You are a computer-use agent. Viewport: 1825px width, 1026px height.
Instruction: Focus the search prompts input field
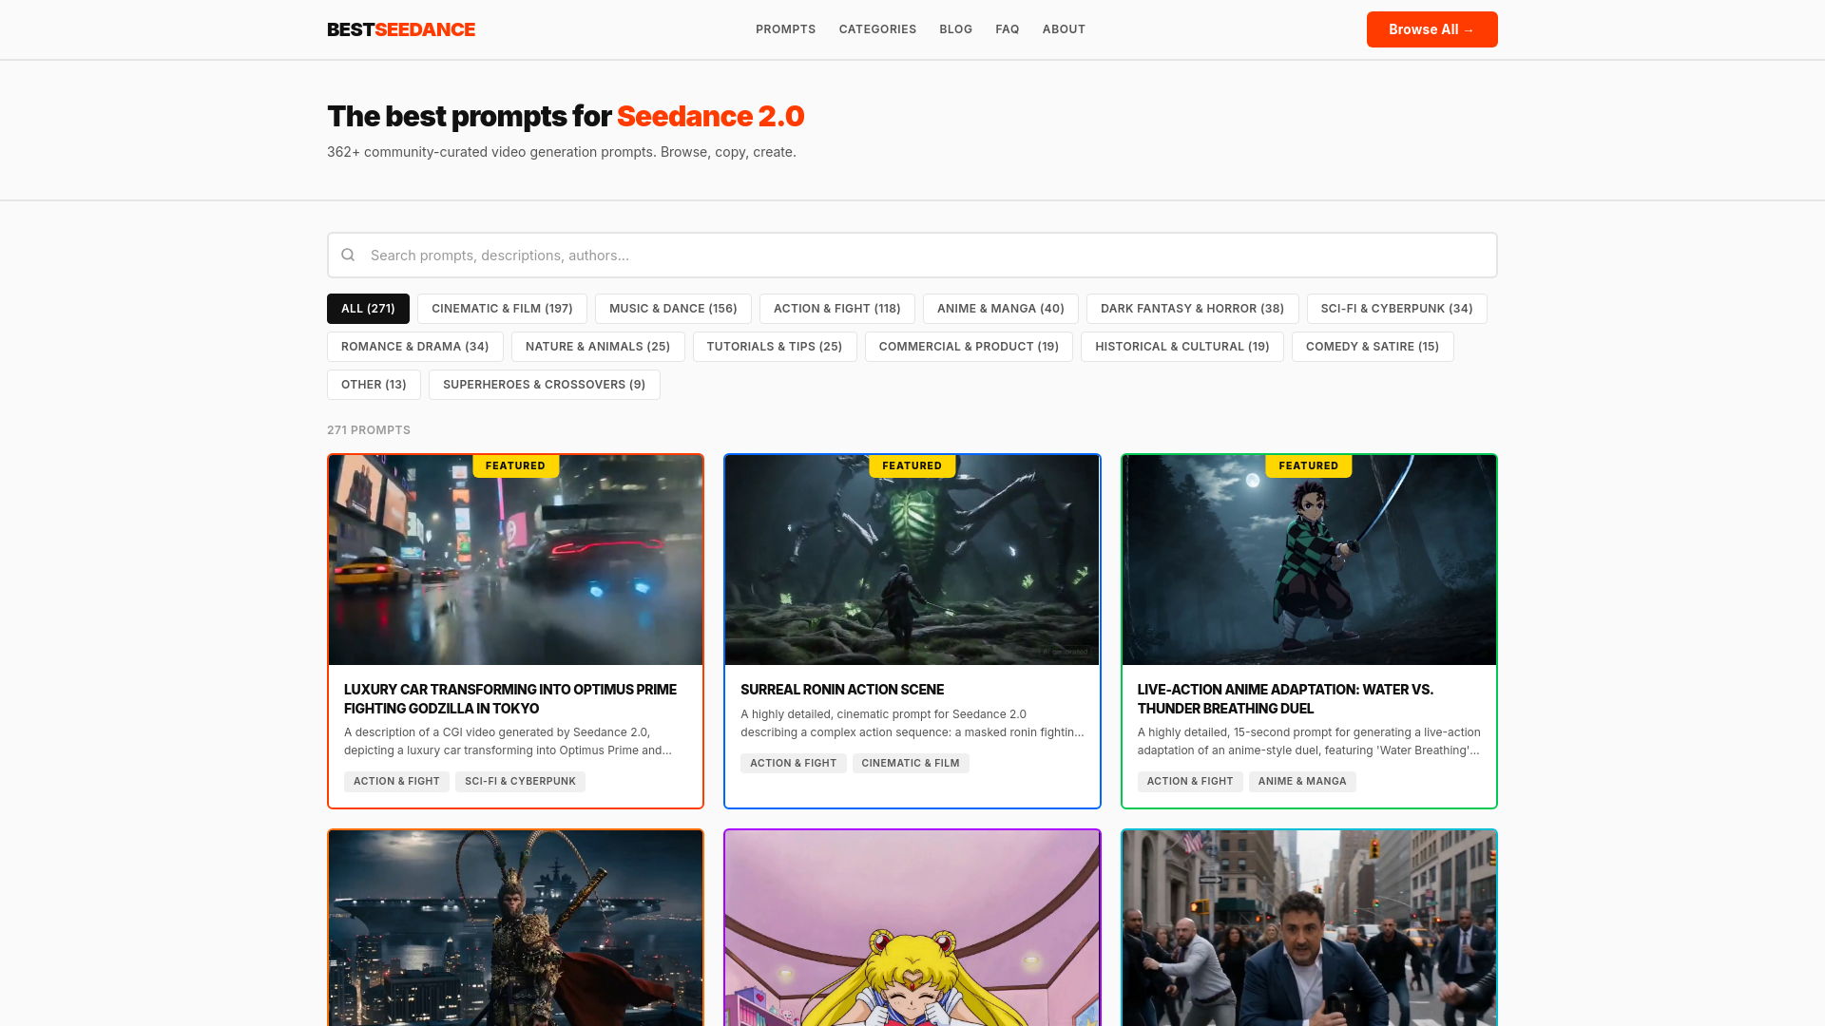coord(912,255)
